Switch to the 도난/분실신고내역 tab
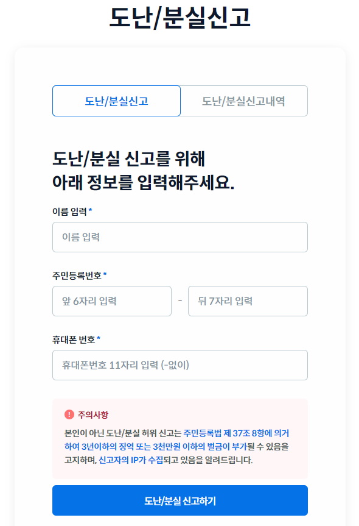The height and width of the screenshot is (526, 359). [x=245, y=101]
